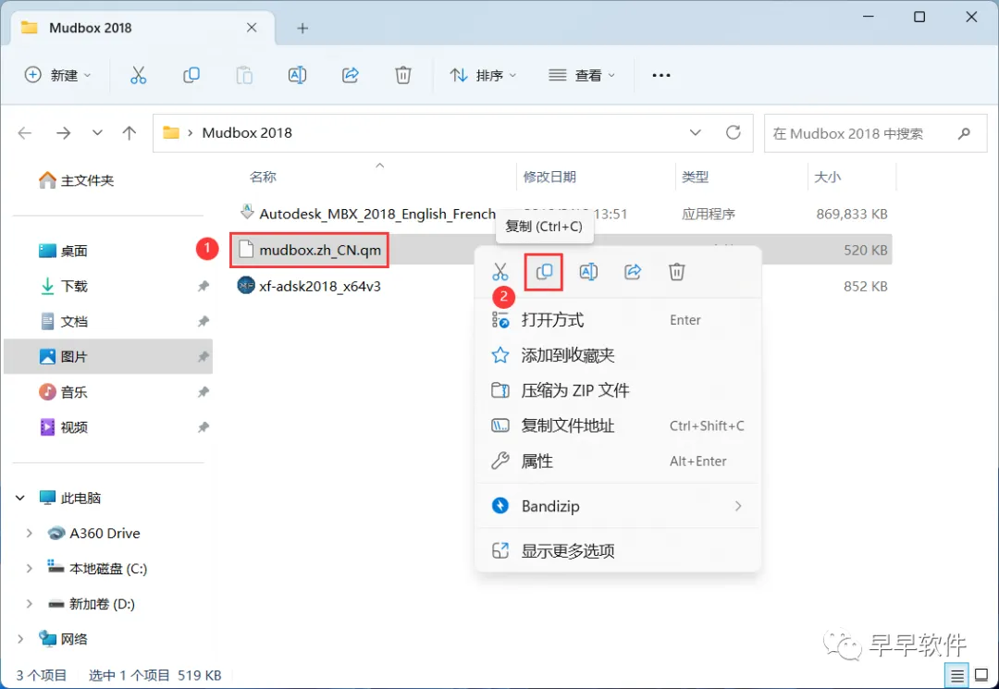The image size is (999, 689).
Task: Collapse the 此电脑 tree node
Action: 19,498
